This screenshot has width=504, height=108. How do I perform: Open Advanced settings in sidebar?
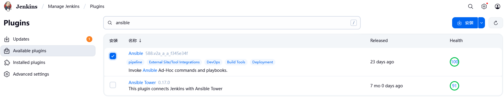[x=48, y=74]
